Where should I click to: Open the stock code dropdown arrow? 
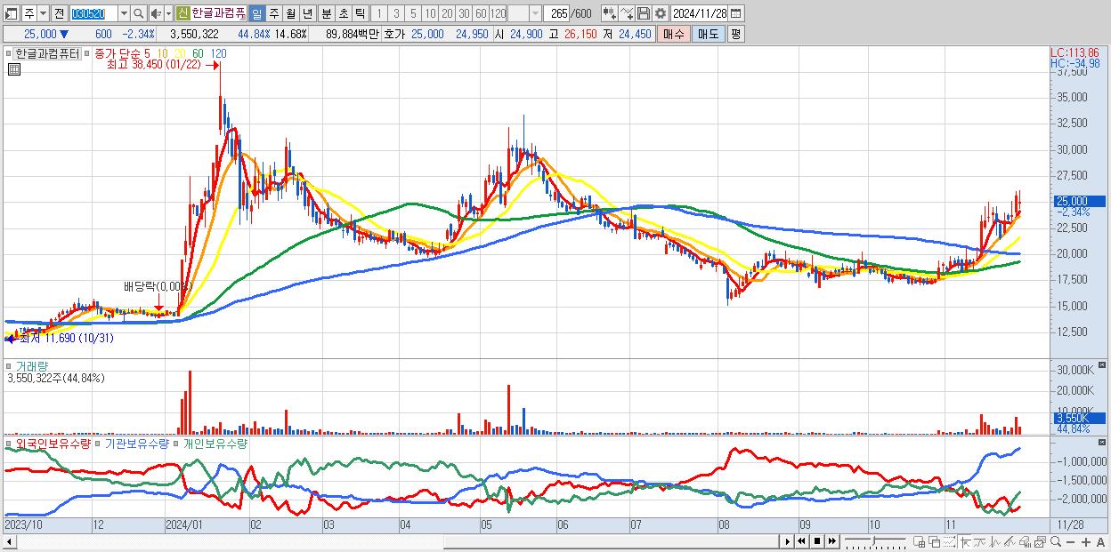point(124,13)
